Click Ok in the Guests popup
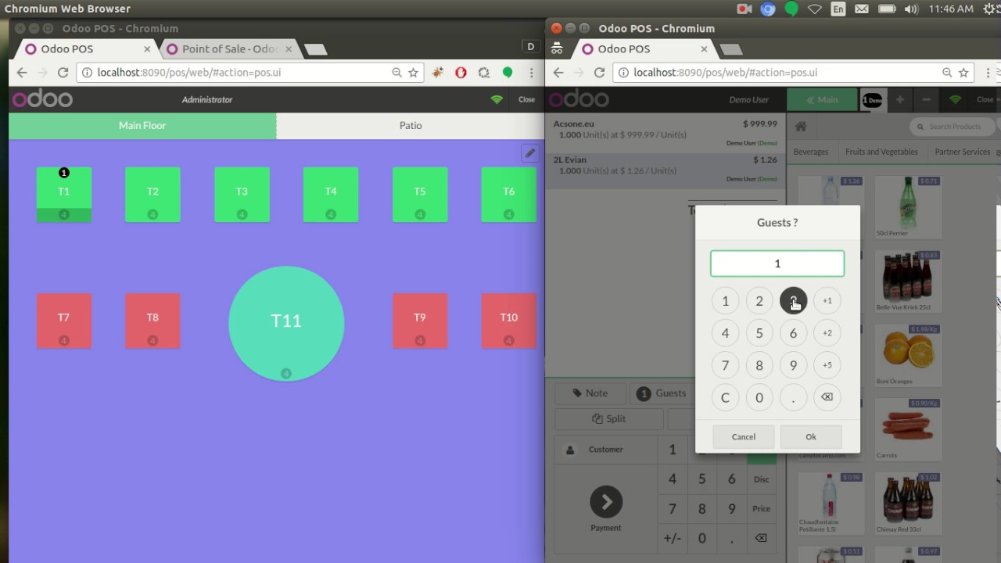 click(811, 437)
